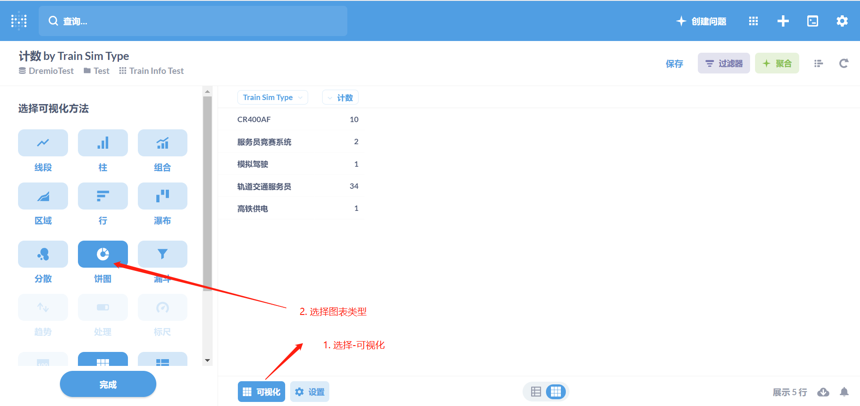Select the bar chart (柱) visualization

click(x=103, y=143)
